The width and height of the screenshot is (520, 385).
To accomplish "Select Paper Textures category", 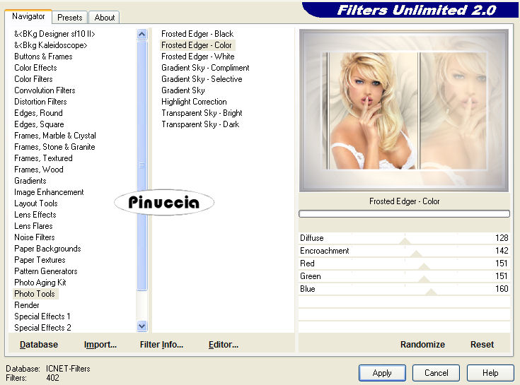I will coord(40,260).
